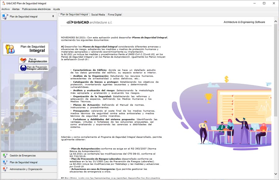This screenshot has height=180, width=279.
Task: Select Plan de Seguridad Integral bottom section
Action: (x=29, y=162)
